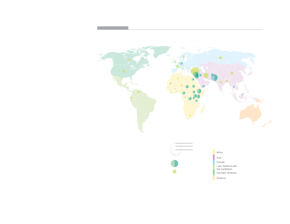Screen dimensions: 290x224
Task: Click the yellow-green bubble over Russia
Action: (220, 58)
